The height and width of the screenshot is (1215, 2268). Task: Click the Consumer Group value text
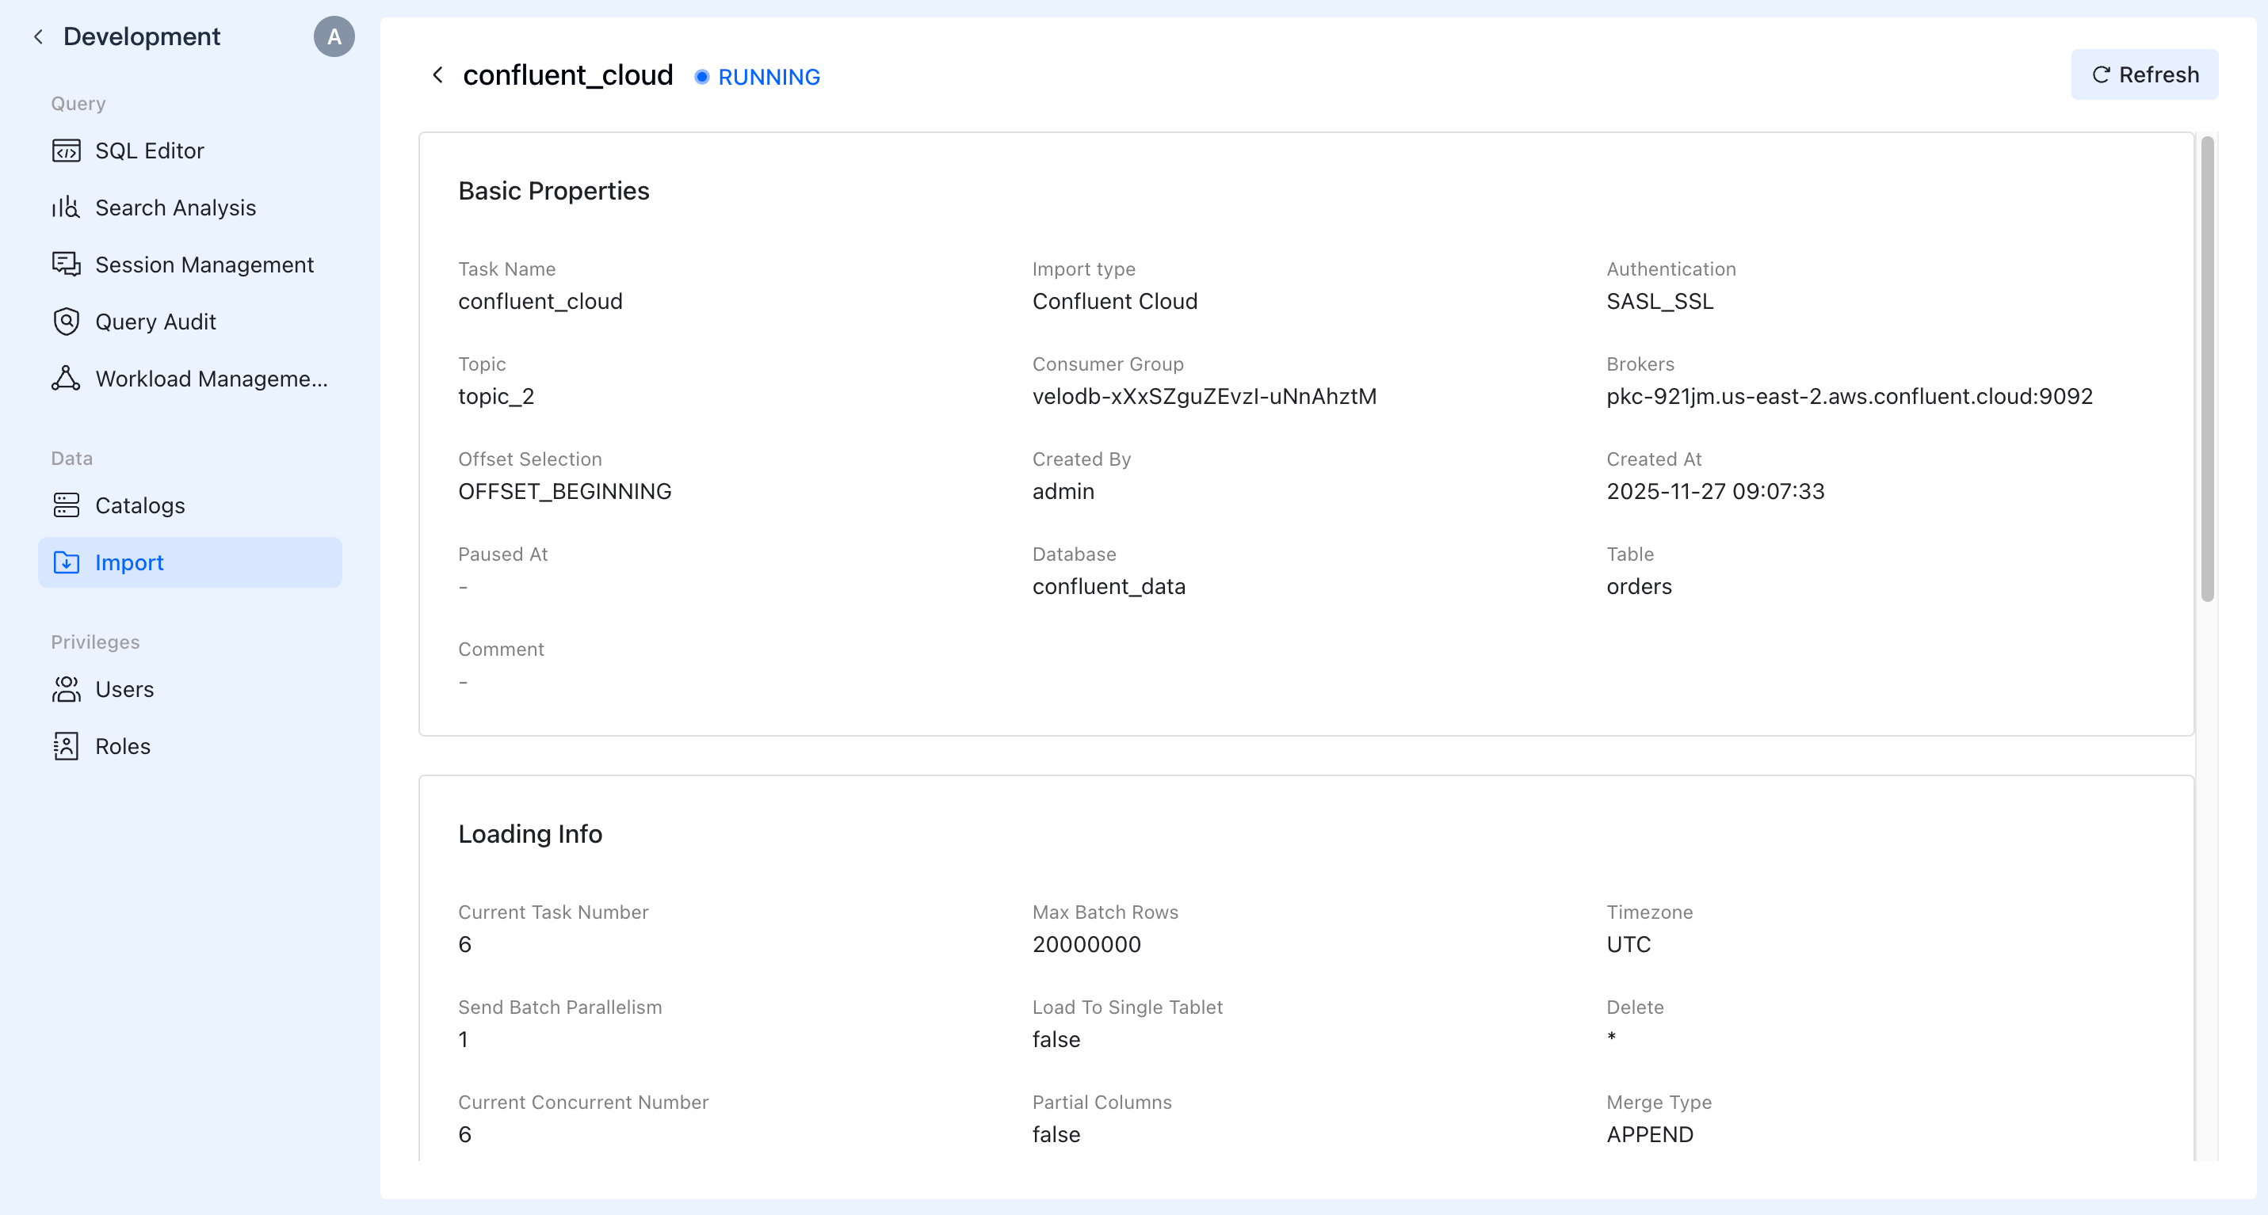pyautogui.click(x=1204, y=397)
